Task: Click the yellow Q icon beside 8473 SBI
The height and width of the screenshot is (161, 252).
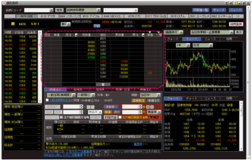Action: pos(13,24)
